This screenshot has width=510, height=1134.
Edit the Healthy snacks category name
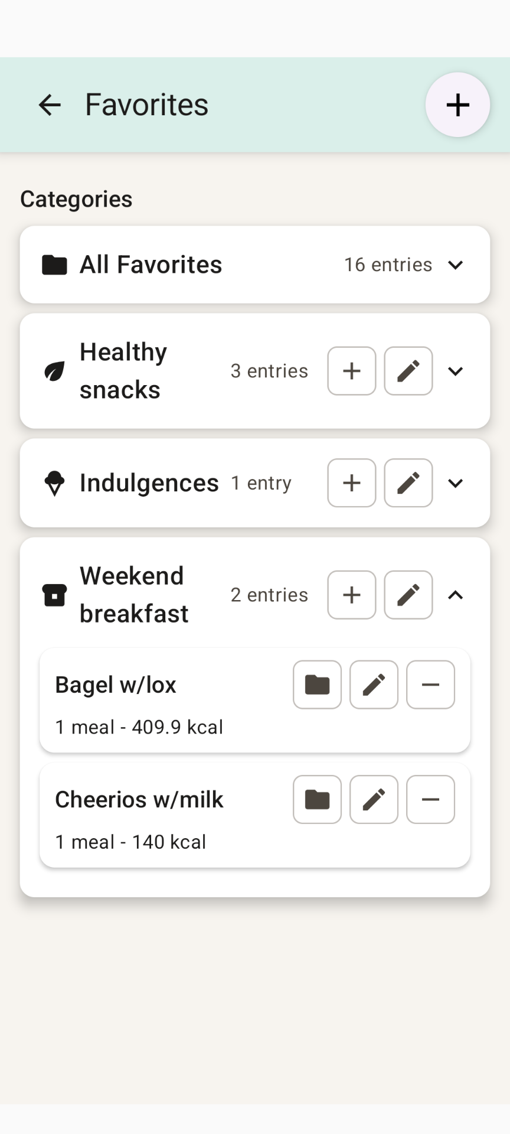tap(408, 371)
